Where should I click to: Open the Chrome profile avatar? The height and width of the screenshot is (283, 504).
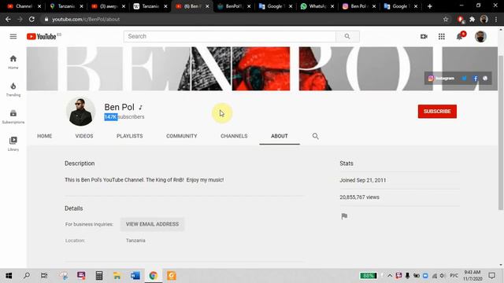pyautogui.click(x=484, y=19)
